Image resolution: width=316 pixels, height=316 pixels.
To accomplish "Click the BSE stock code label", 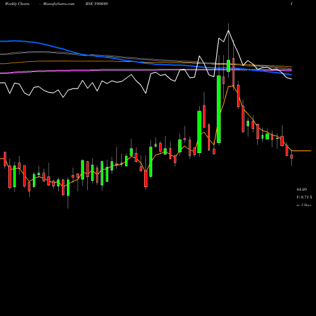I will coord(97,4).
